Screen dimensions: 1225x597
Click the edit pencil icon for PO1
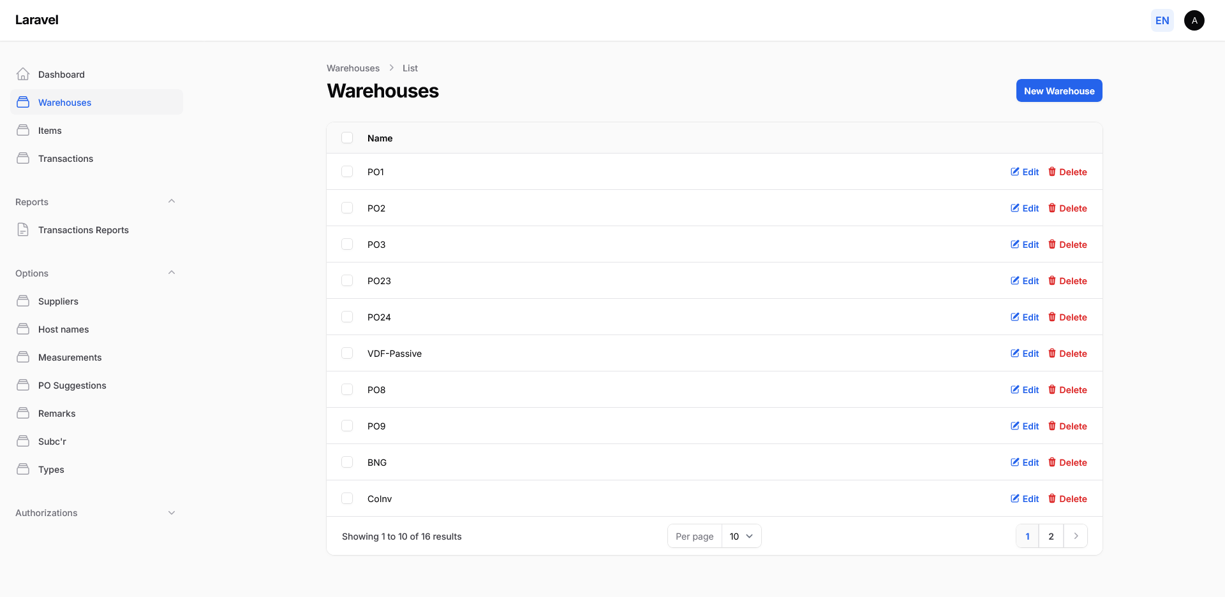pos(1014,172)
